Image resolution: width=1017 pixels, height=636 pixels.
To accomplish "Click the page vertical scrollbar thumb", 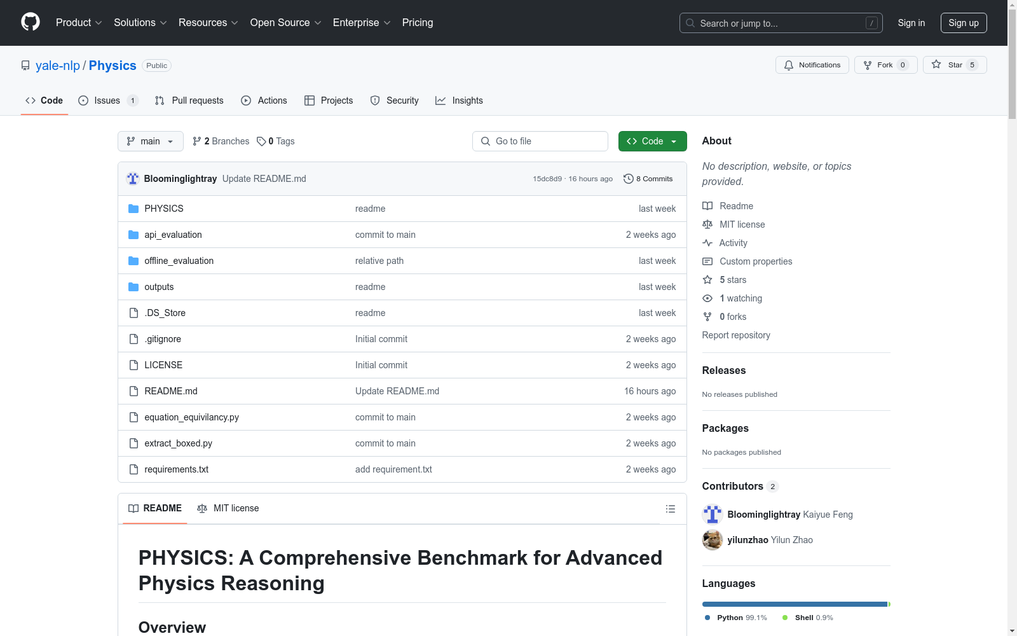I will coord(1012,64).
